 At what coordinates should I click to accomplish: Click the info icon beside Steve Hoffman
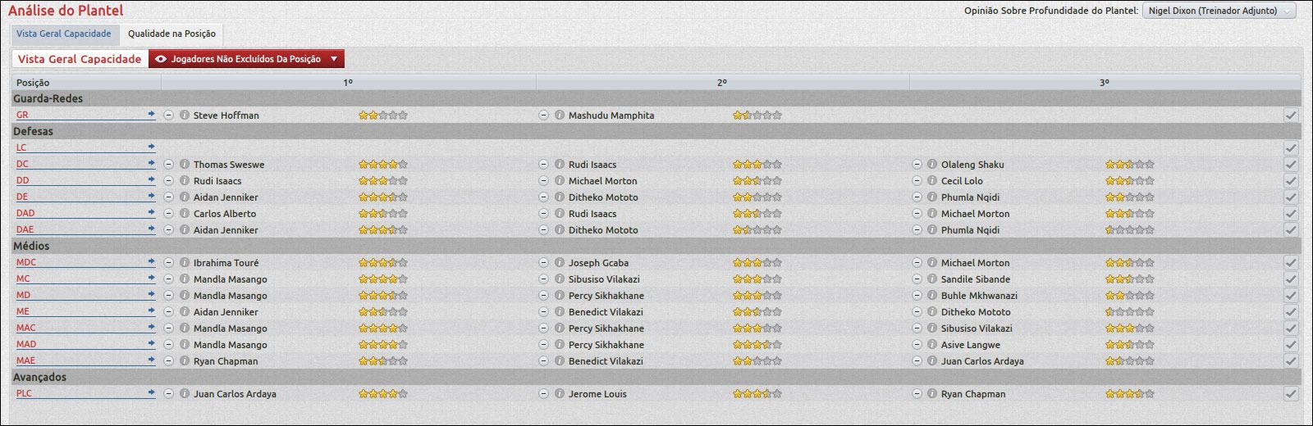click(x=185, y=116)
